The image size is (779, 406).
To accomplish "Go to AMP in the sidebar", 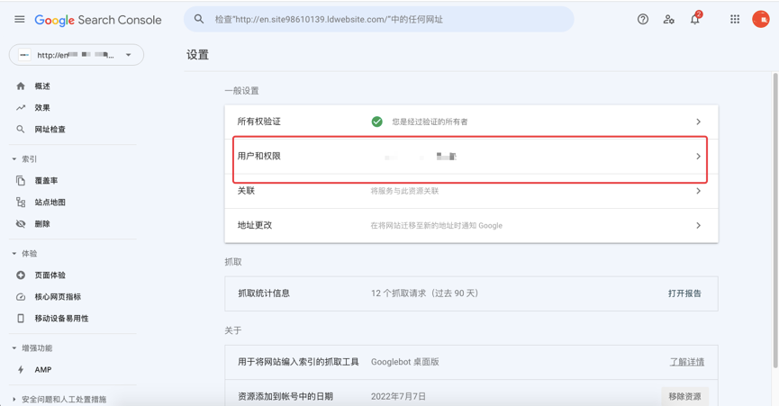I will point(43,370).
